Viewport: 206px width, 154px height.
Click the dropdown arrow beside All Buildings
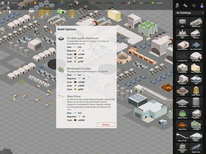pos(202,13)
